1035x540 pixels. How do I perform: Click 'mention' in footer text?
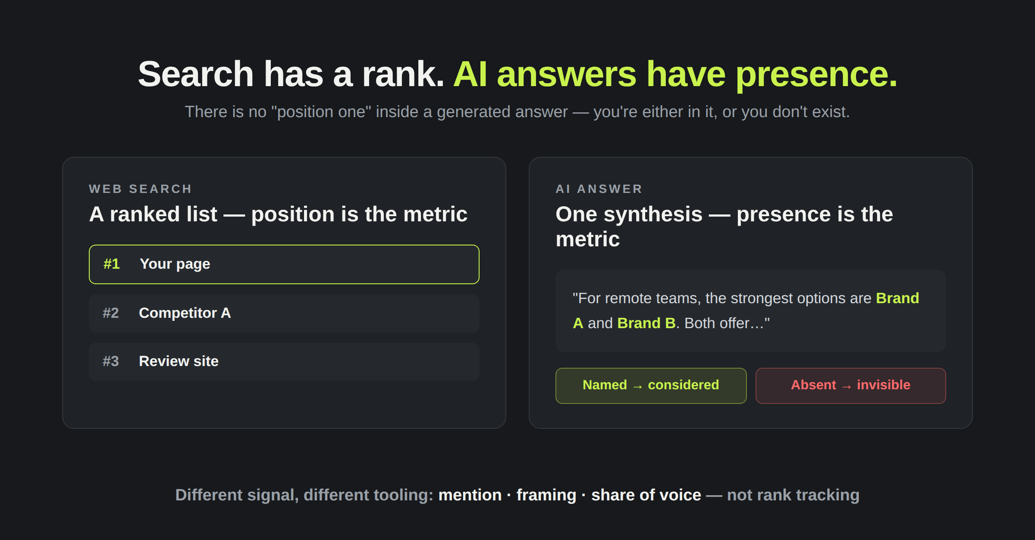[x=470, y=495]
